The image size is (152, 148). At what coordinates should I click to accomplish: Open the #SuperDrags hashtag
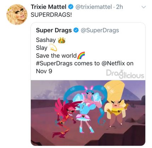54,63
